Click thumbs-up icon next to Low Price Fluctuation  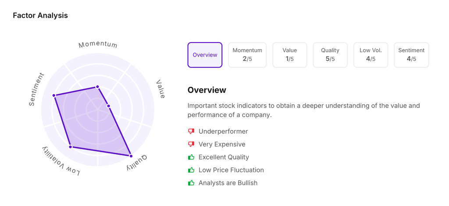[191, 170]
